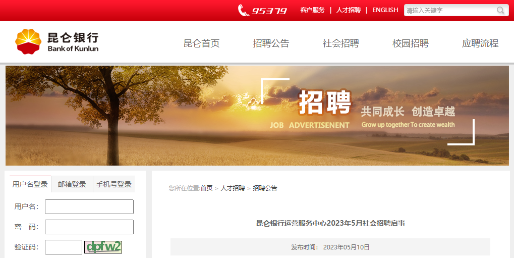
Task: Open 人才招聘 in the top bar
Action: tap(349, 10)
